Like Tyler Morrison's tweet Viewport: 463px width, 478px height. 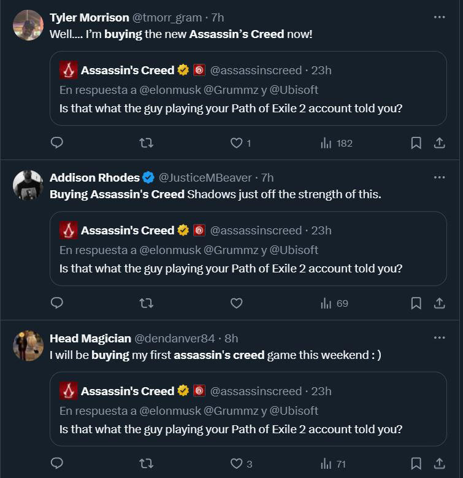click(x=236, y=143)
